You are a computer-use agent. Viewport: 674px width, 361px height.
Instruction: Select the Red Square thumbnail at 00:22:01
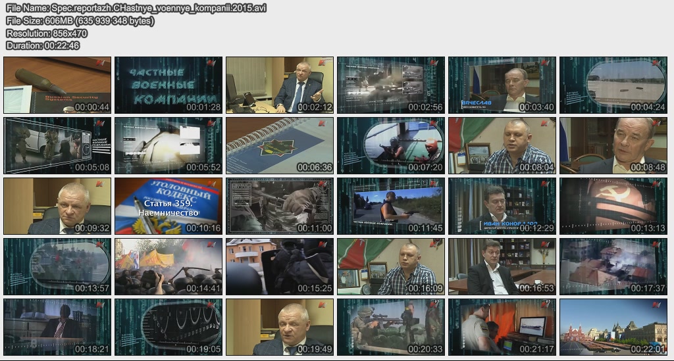tap(613, 327)
